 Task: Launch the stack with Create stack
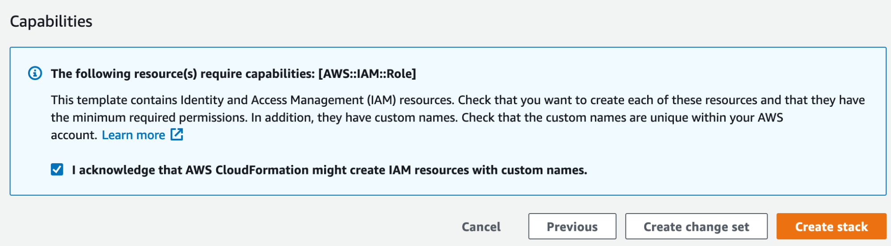pyautogui.click(x=831, y=226)
